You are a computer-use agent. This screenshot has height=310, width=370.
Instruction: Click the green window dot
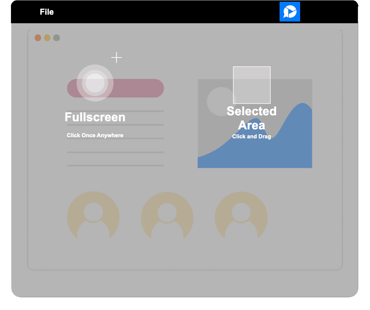click(57, 38)
